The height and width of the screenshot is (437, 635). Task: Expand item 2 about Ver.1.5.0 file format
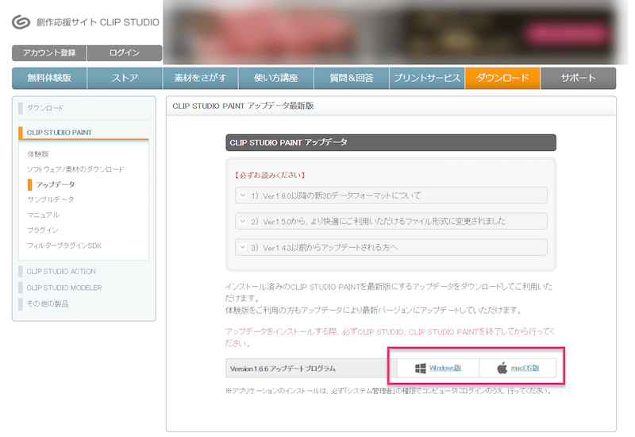pyautogui.click(x=391, y=222)
